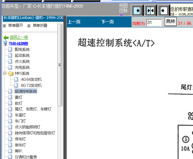Click the document icon beside 超速控制系统
The width and height of the screenshot is (193, 159).
tap(10, 91)
